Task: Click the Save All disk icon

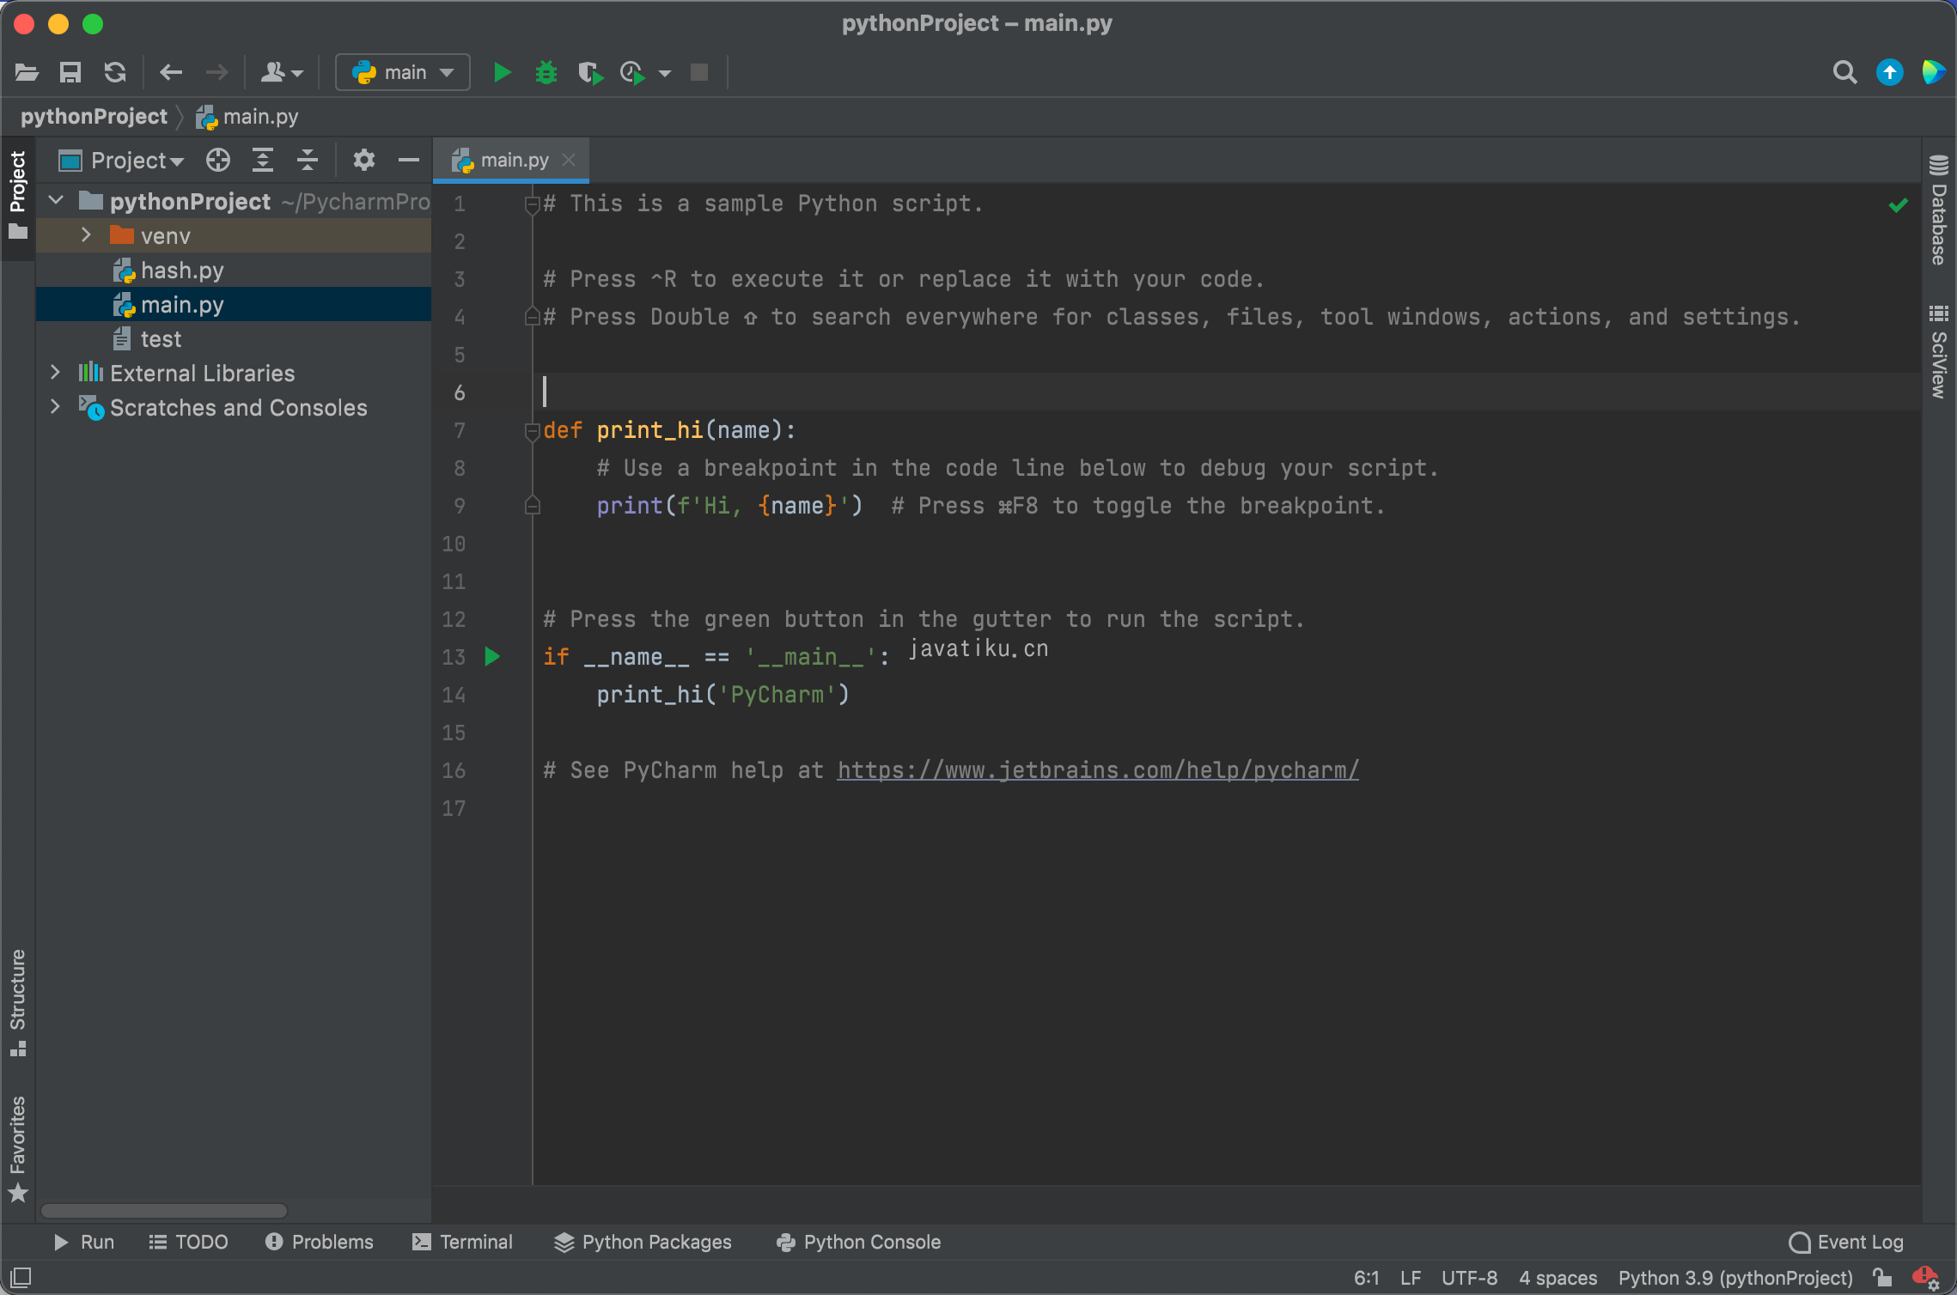Action: click(x=70, y=72)
